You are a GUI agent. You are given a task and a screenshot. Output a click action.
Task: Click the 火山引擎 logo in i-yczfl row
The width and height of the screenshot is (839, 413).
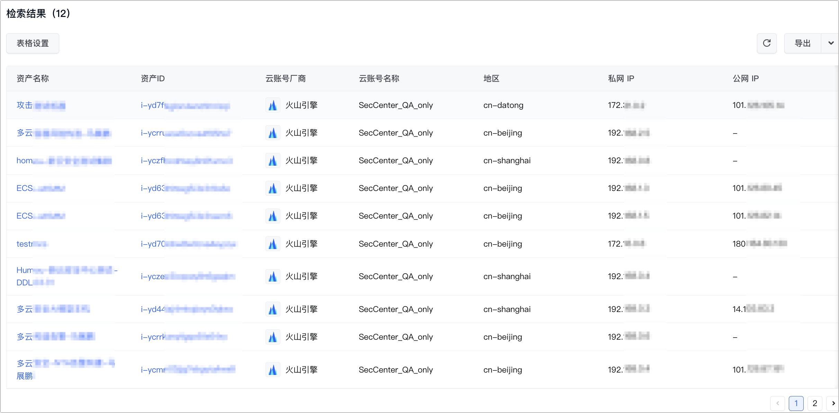point(273,160)
